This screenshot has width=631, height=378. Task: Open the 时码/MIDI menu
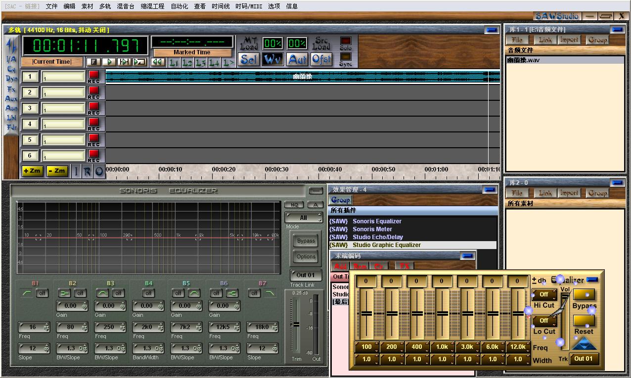pyautogui.click(x=249, y=6)
